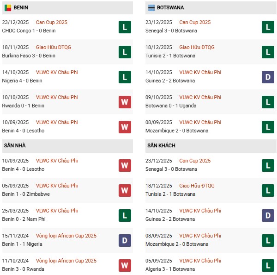Screen dimensions: 277x275
Task: Open Giao Hữu ĐTQG link for Burkina Faso match
Action: pyautogui.click(x=54, y=47)
